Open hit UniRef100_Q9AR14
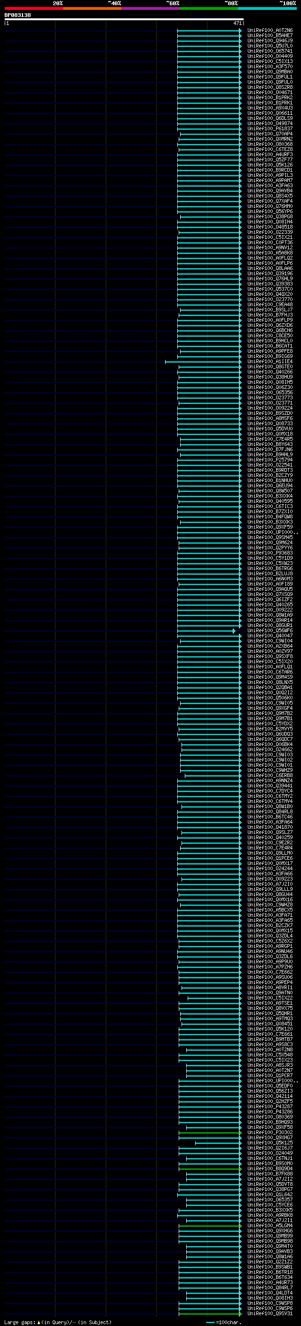The height and width of the screenshot is (1326, 301). pyautogui.click(x=269, y=620)
